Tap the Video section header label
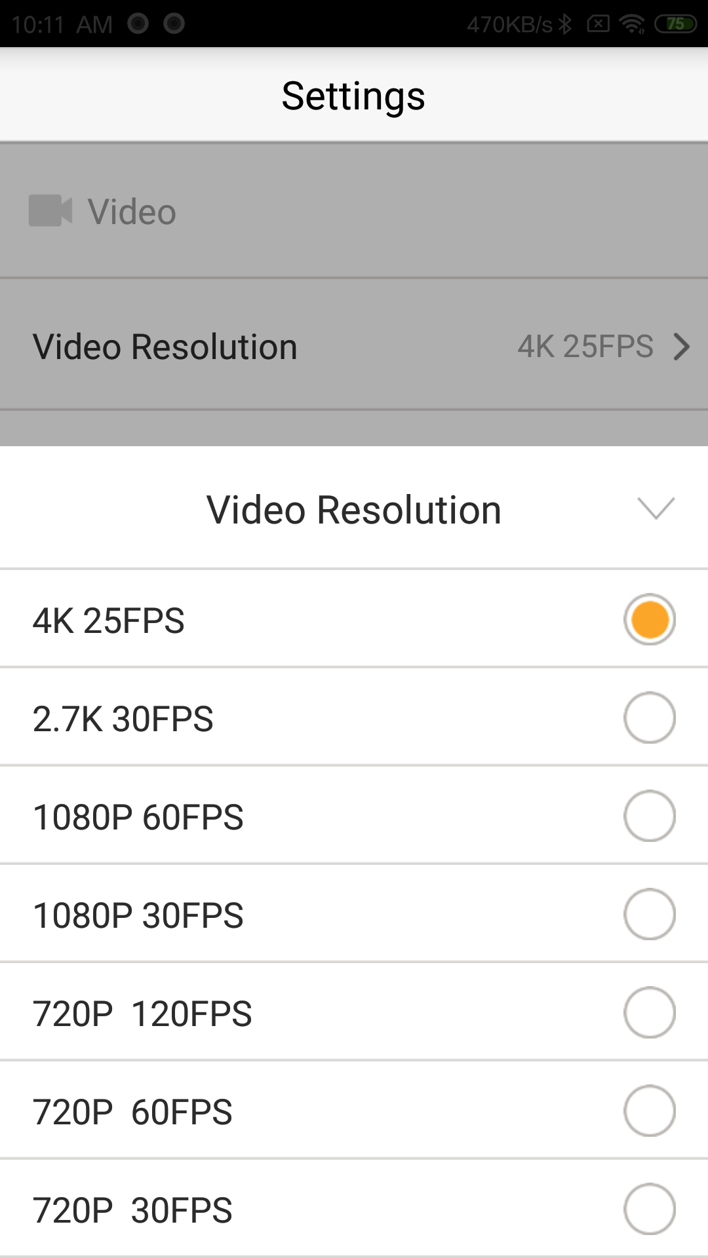The image size is (708, 1258). (132, 212)
